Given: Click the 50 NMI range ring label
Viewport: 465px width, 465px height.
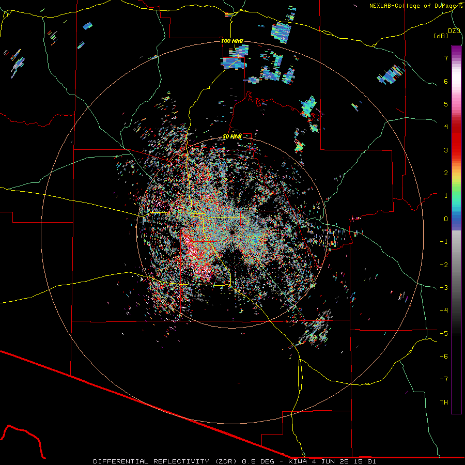Looking at the screenshot, I should pyautogui.click(x=232, y=136).
